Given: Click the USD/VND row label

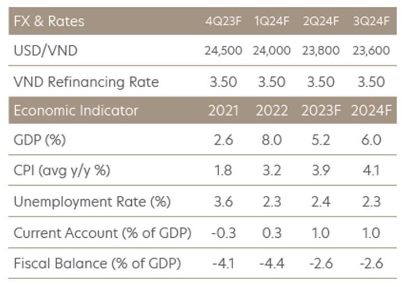Looking at the screenshot, I should coord(45,50).
